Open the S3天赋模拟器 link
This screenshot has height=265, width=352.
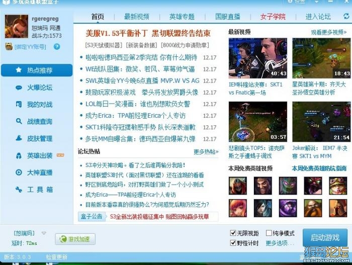click(104, 45)
